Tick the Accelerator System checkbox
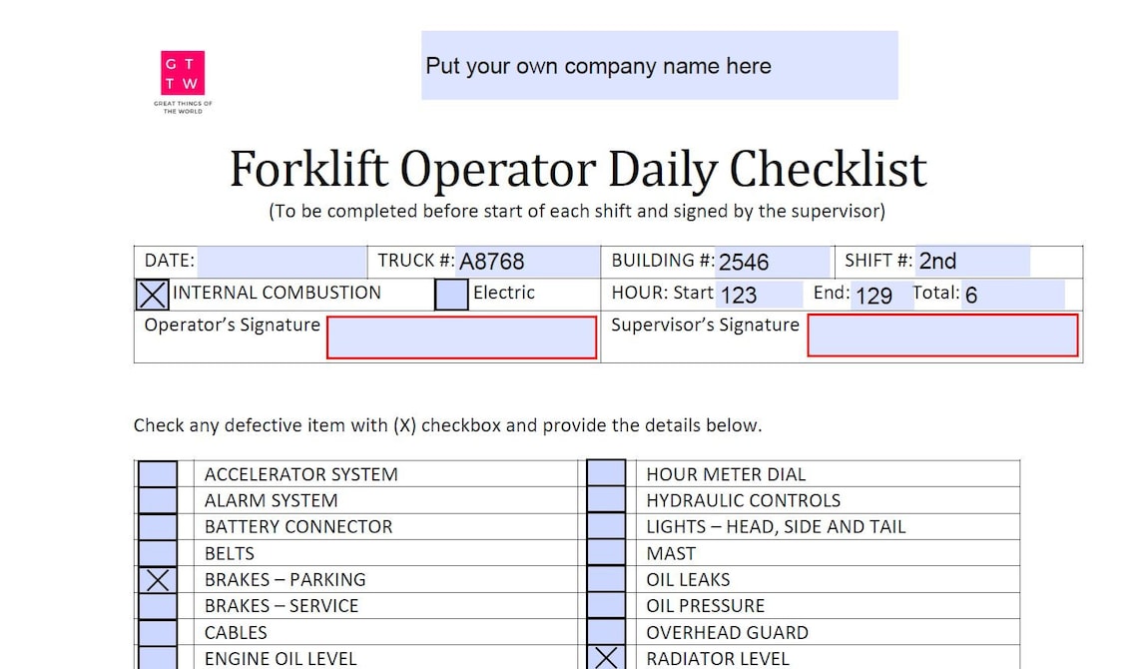 158,474
